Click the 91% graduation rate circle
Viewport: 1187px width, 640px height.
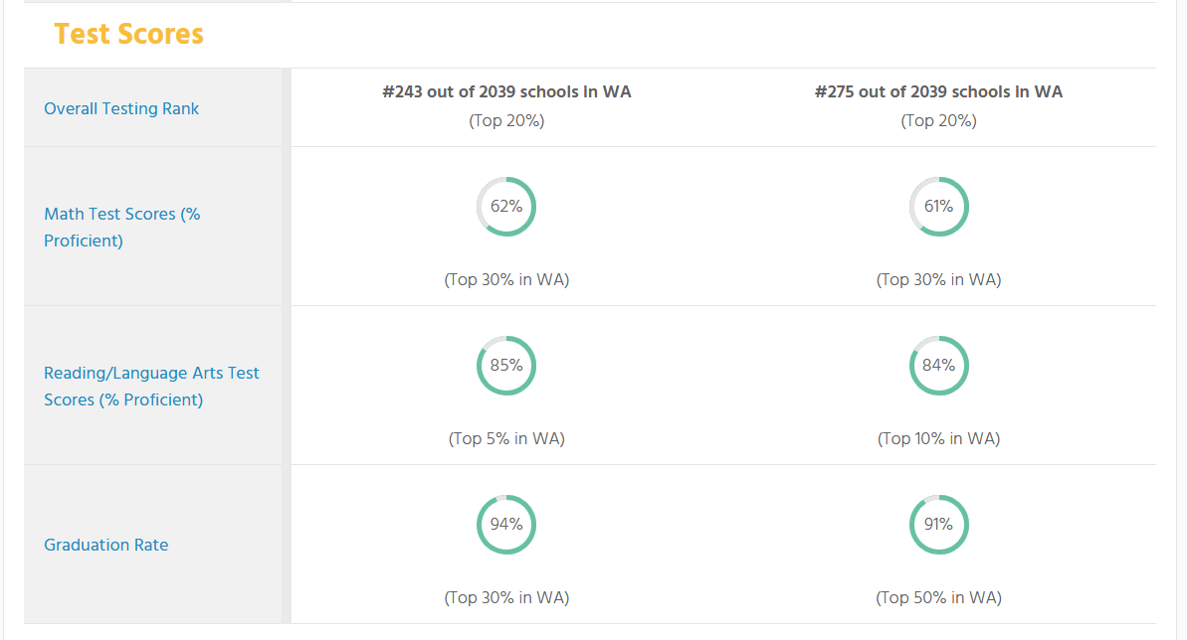pos(938,525)
